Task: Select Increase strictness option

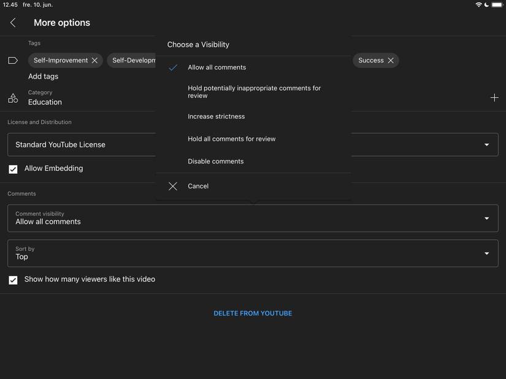Action: 215,116
